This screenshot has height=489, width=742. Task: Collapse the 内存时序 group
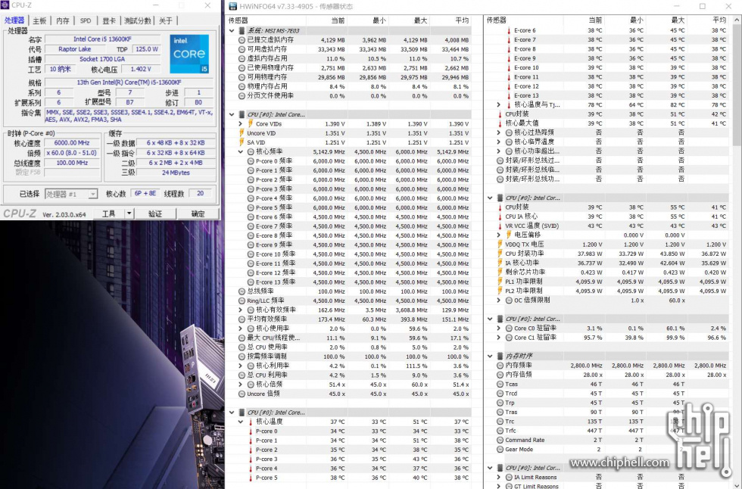tap(490, 356)
